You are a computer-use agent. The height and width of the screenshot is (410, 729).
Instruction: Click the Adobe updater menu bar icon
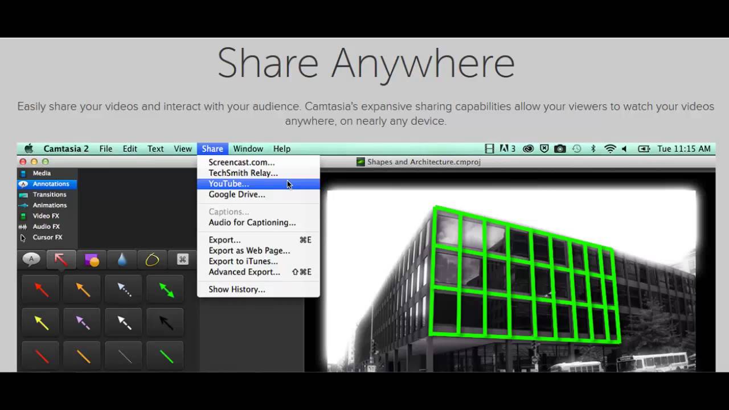tap(507, 149)
